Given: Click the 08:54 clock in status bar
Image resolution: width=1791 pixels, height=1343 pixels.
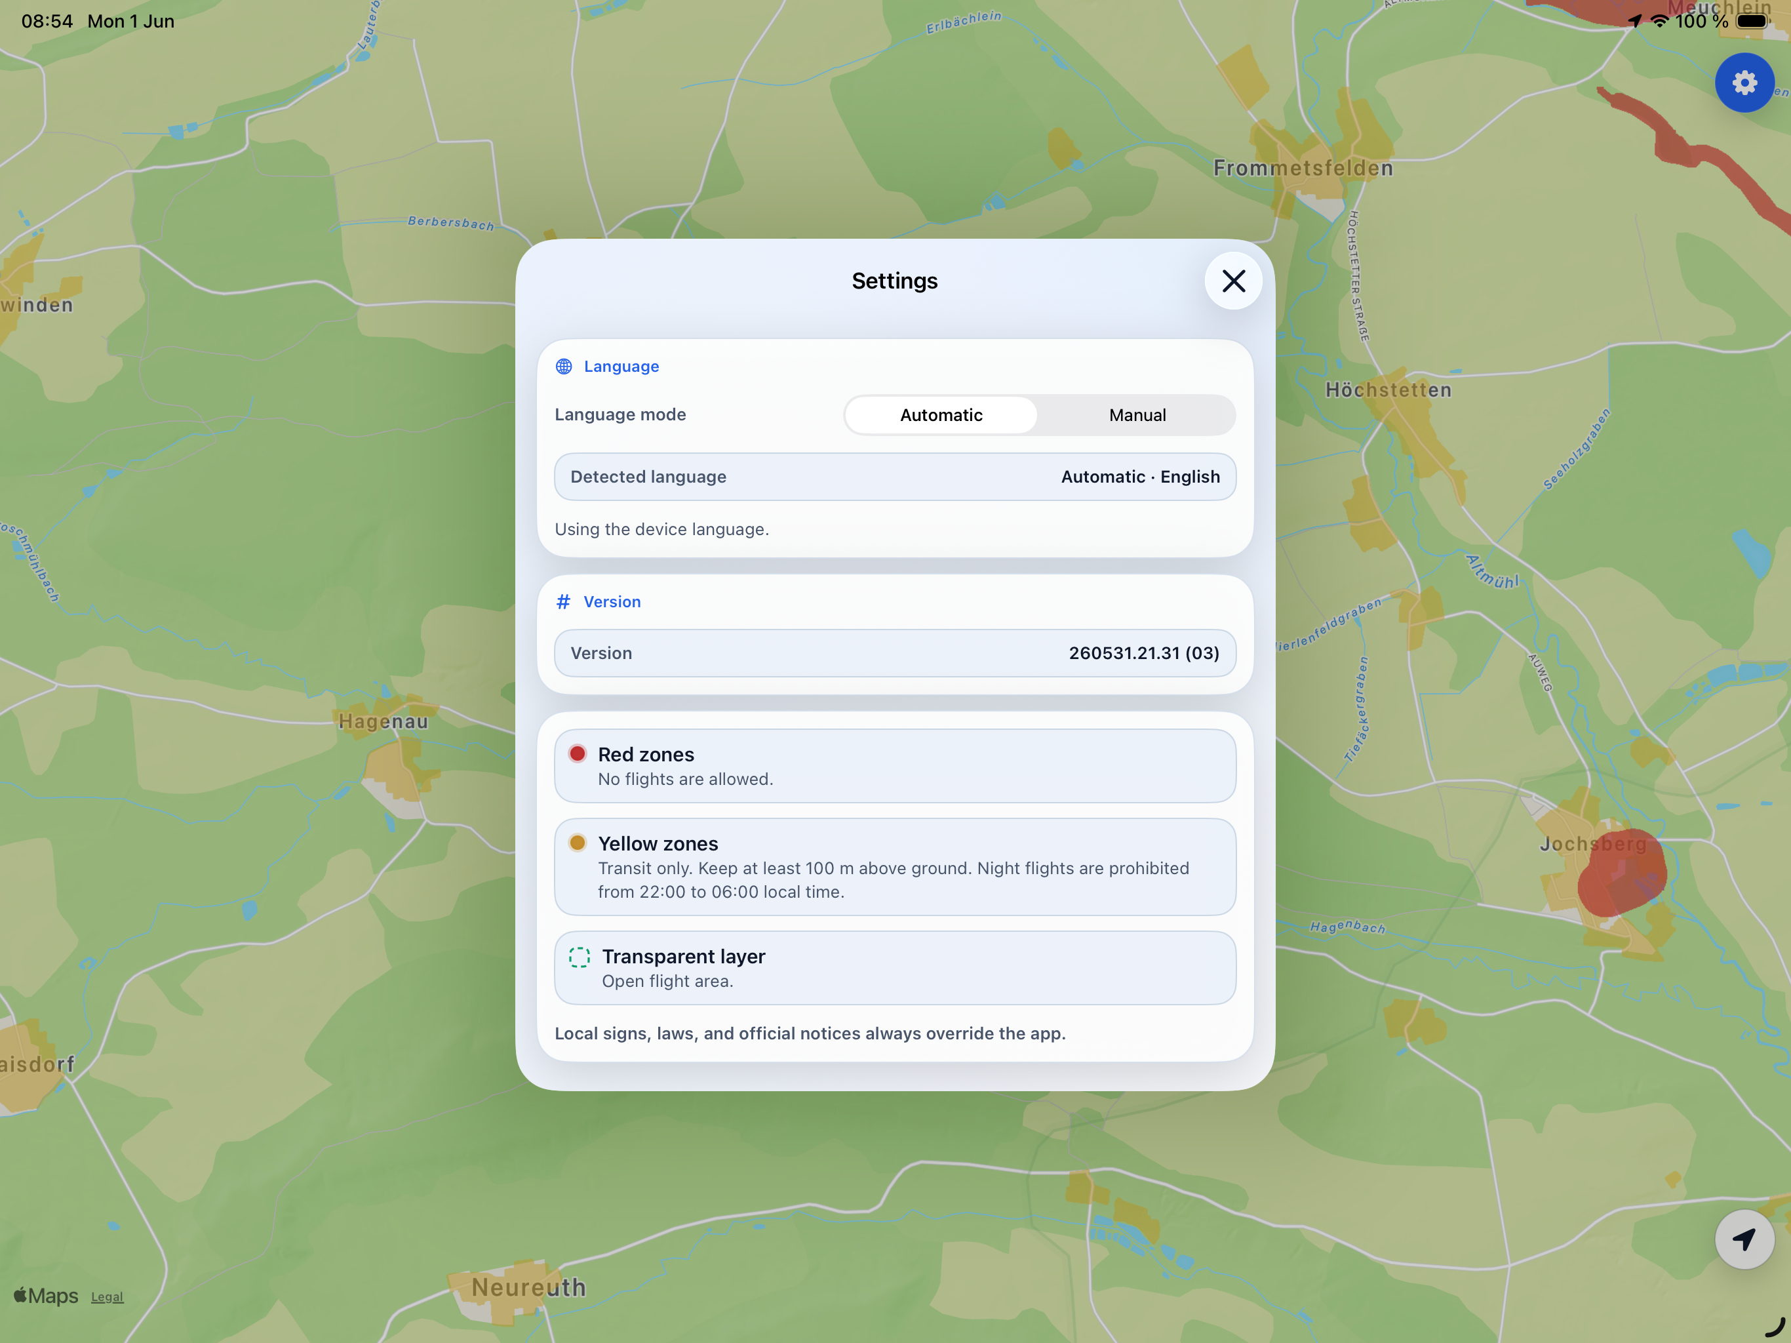Looking at the screenshot, I should [47, 21].
